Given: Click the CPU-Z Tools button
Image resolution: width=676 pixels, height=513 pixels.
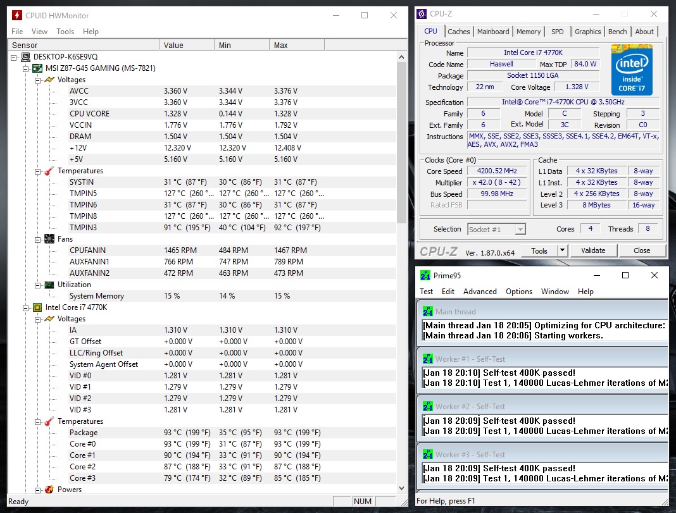Looking at the screenshot, I should coord(539,250).
